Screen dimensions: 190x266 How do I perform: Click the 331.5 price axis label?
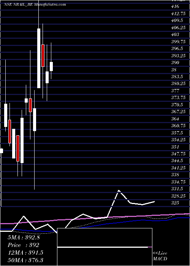tap(177, 189)
